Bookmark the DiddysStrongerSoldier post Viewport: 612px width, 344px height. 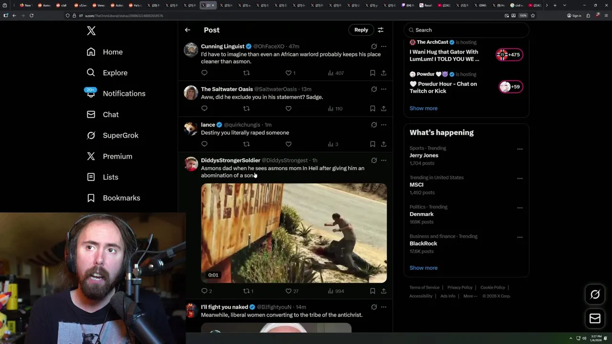[x=372, y=291]
